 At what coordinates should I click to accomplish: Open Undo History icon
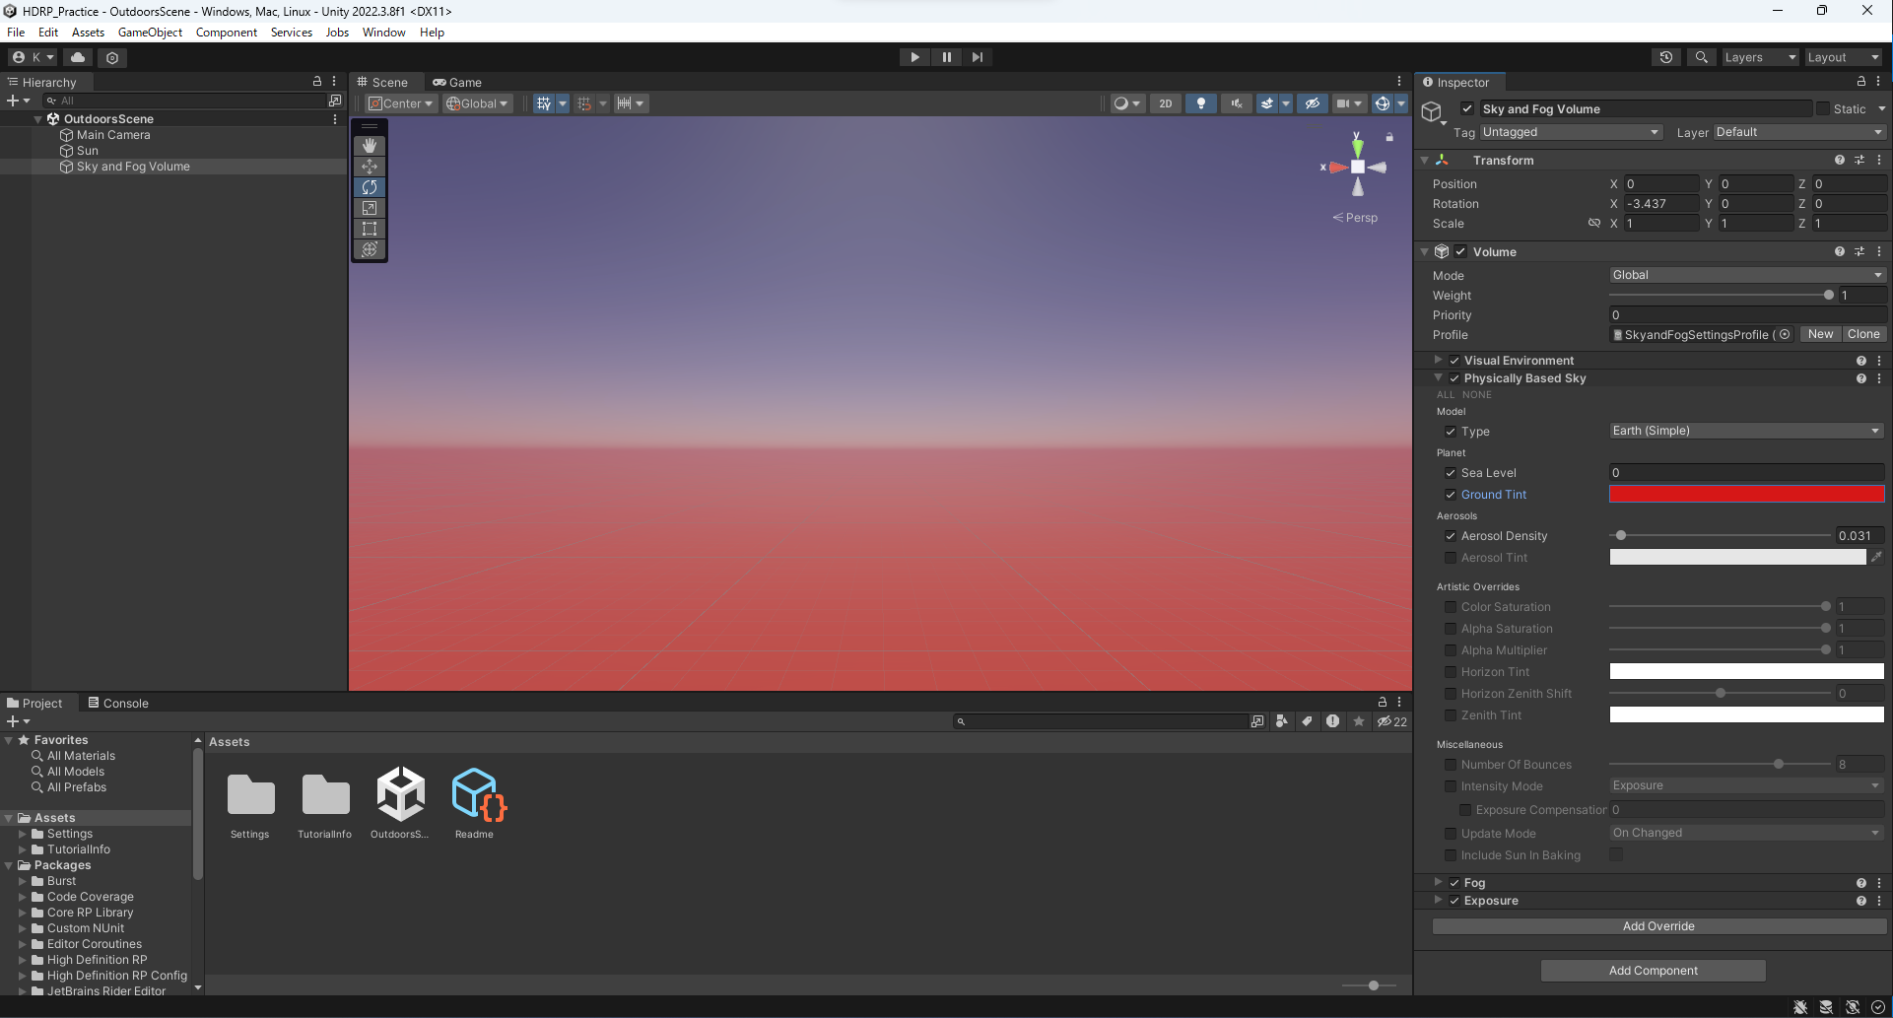pos(1666,57)
